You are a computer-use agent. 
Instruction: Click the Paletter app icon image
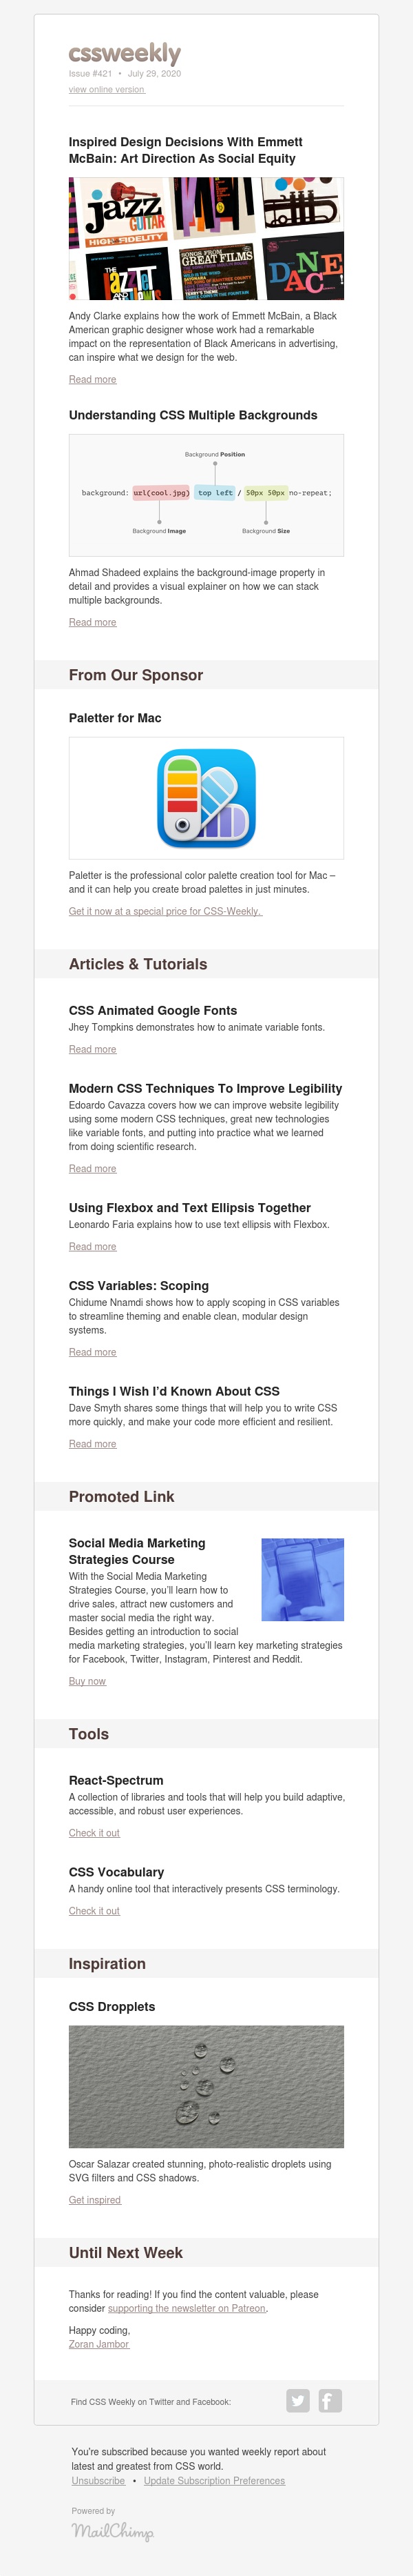point(206,798)
